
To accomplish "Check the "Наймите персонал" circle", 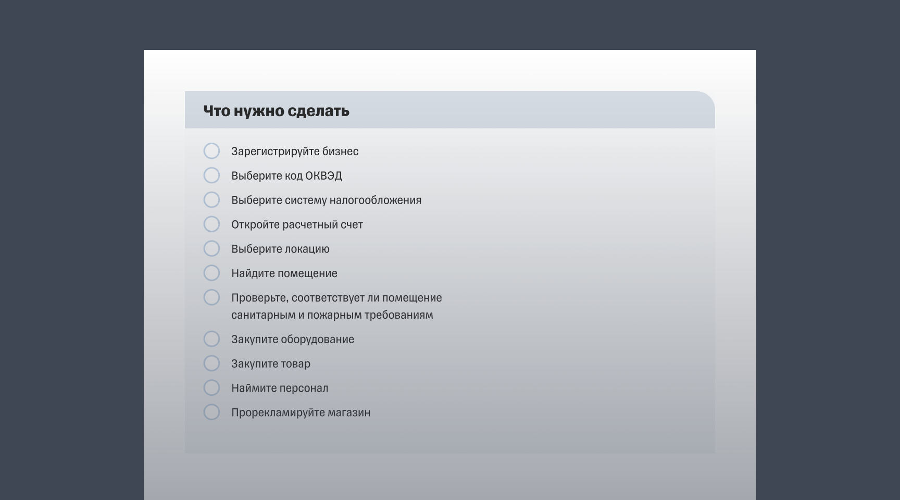I will click(x=211, y=387).
